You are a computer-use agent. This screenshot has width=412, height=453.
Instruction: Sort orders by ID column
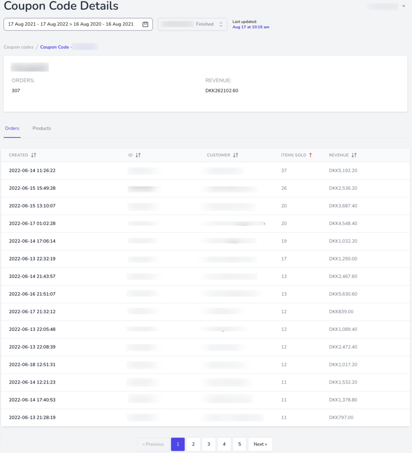click(138, 155)
